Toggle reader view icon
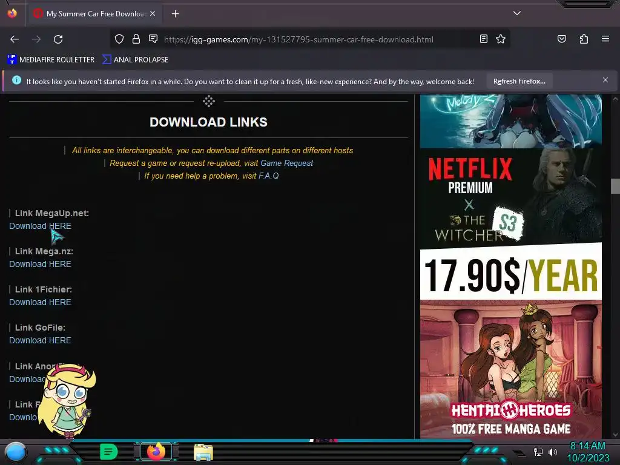This screenshot has height=465, width=620. click(484, 39)
